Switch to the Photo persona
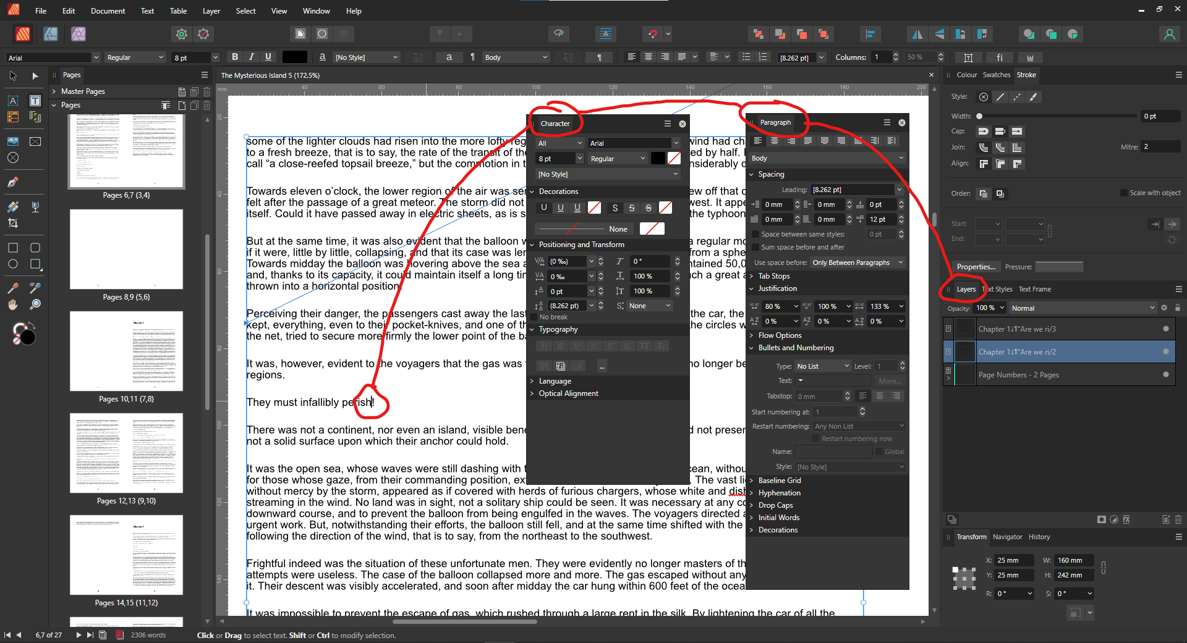The width and height of the screenshot is (1187, 643). tap(79, 34)
